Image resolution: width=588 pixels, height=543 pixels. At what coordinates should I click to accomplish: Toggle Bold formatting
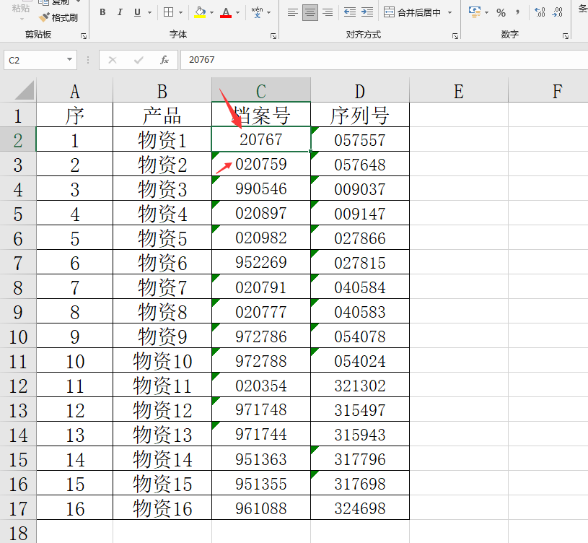click(102, 12)
